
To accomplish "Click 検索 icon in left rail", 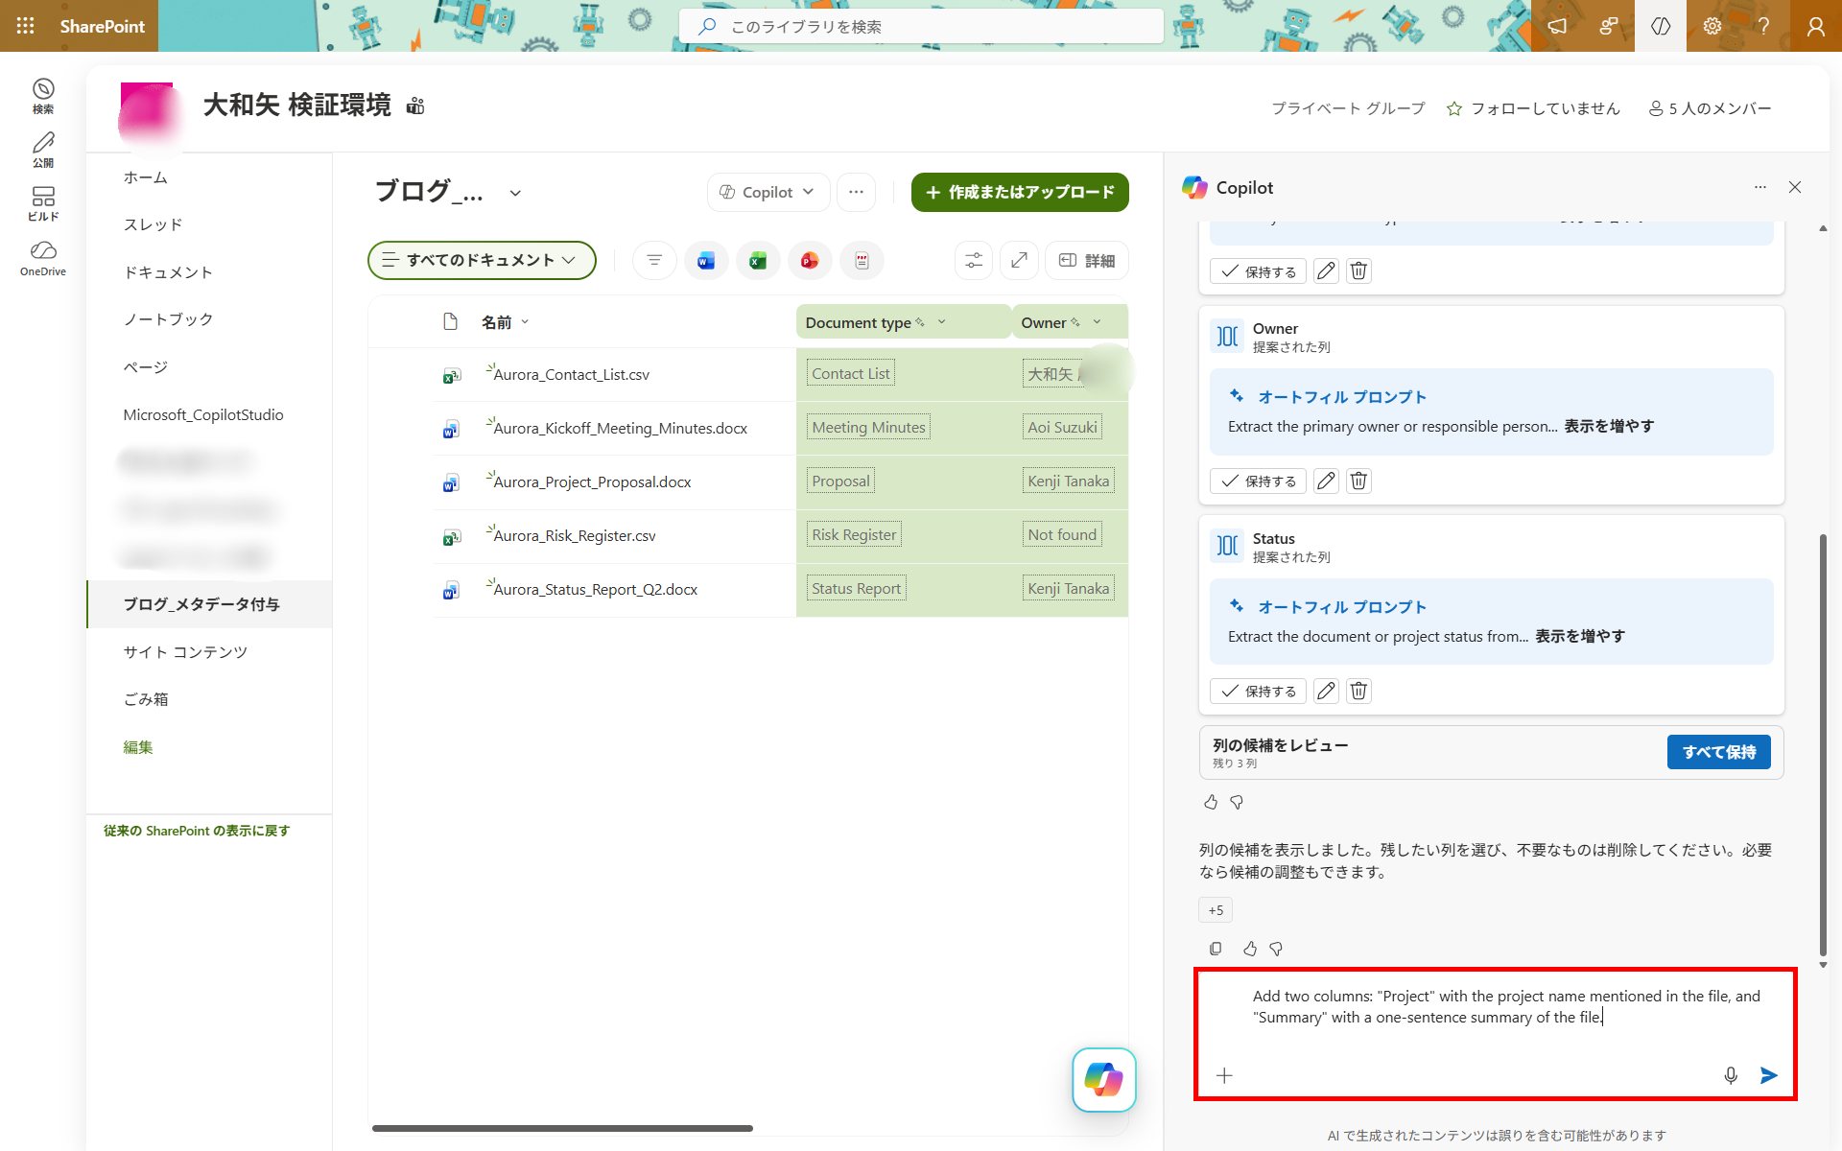I will coord(43,96).
